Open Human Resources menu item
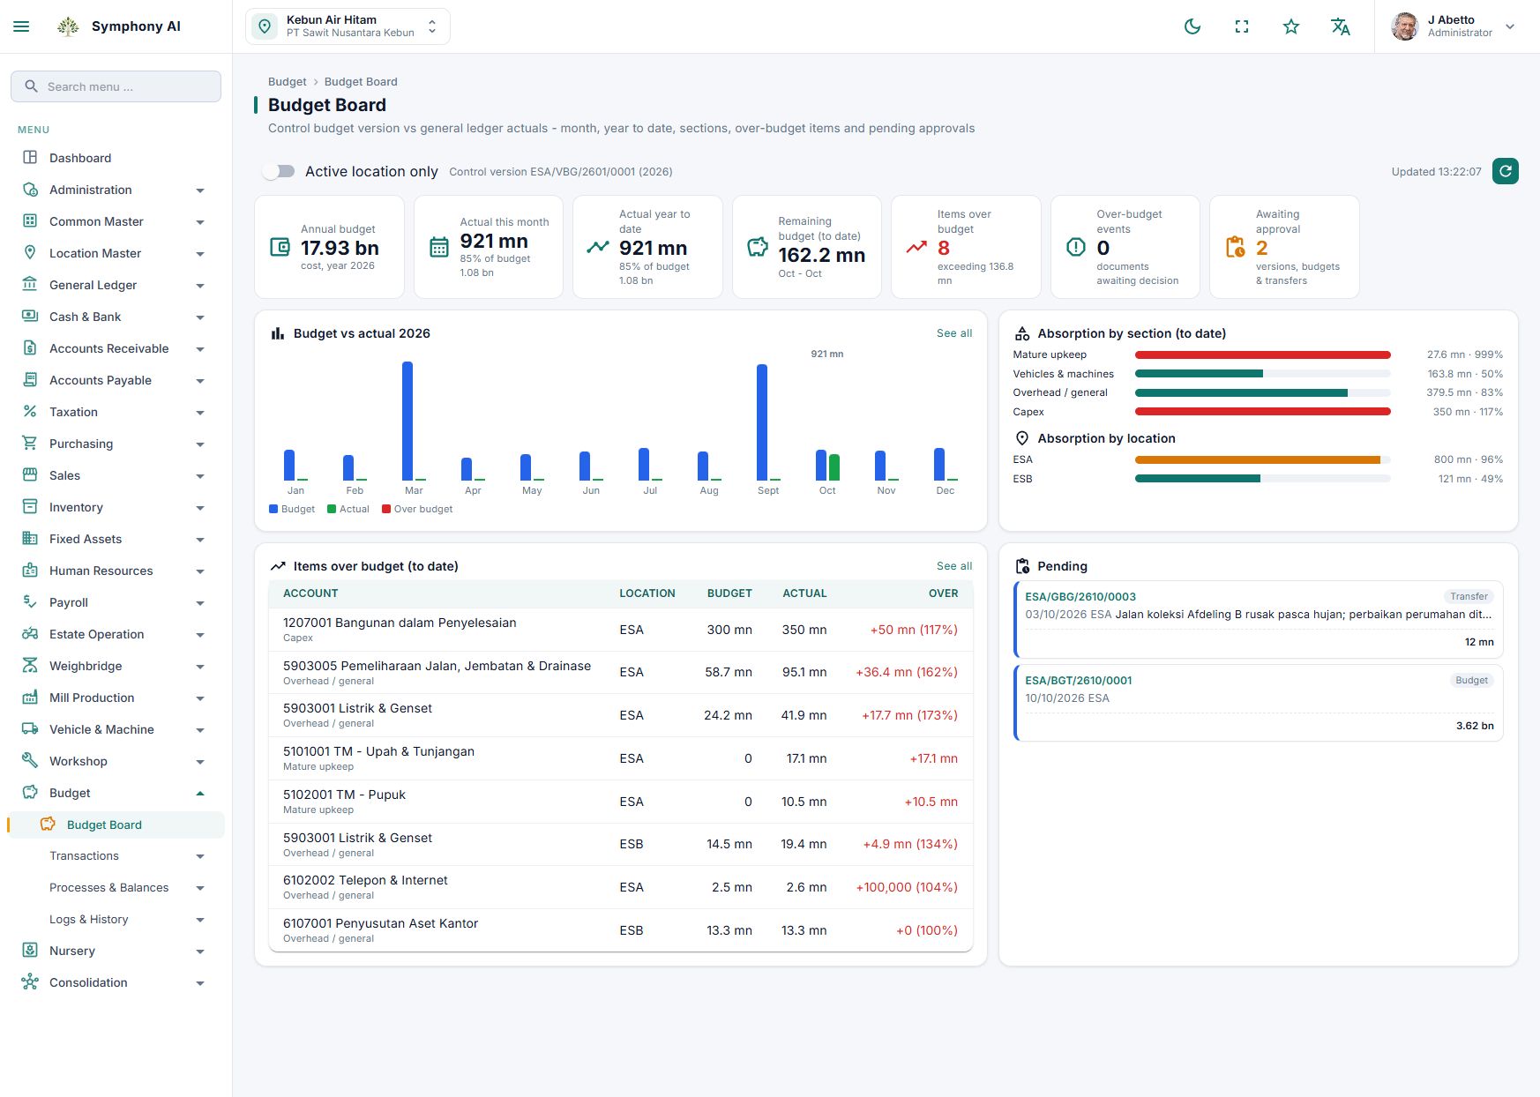Image resolution: width=1540 pixels, height=1097 pixels. pos(116,571)
